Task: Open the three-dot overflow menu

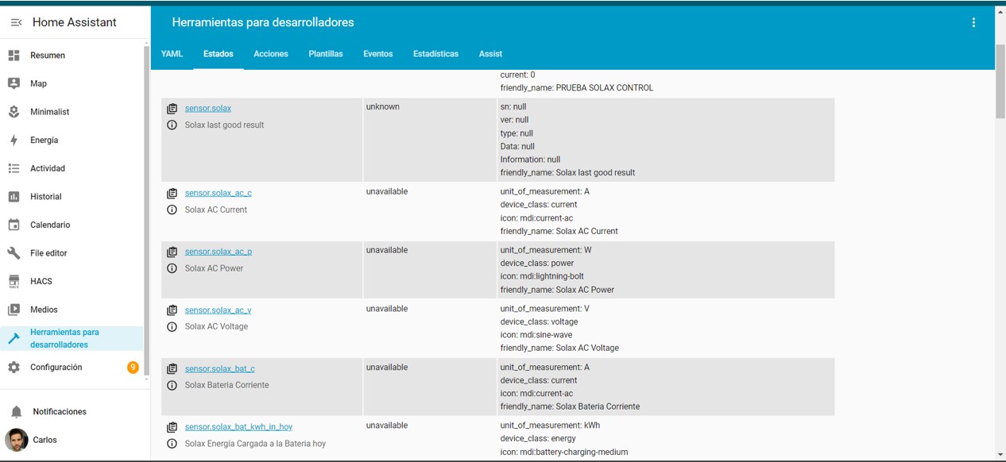Action: (x=973, y=23)
